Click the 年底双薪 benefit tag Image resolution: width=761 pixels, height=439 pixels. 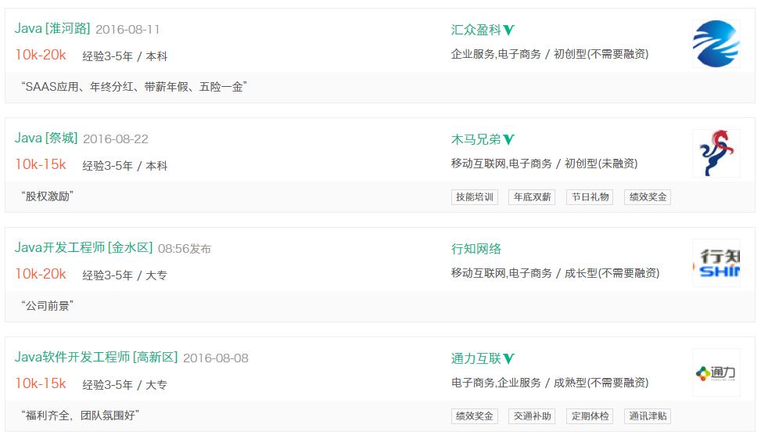pos(532,197)
